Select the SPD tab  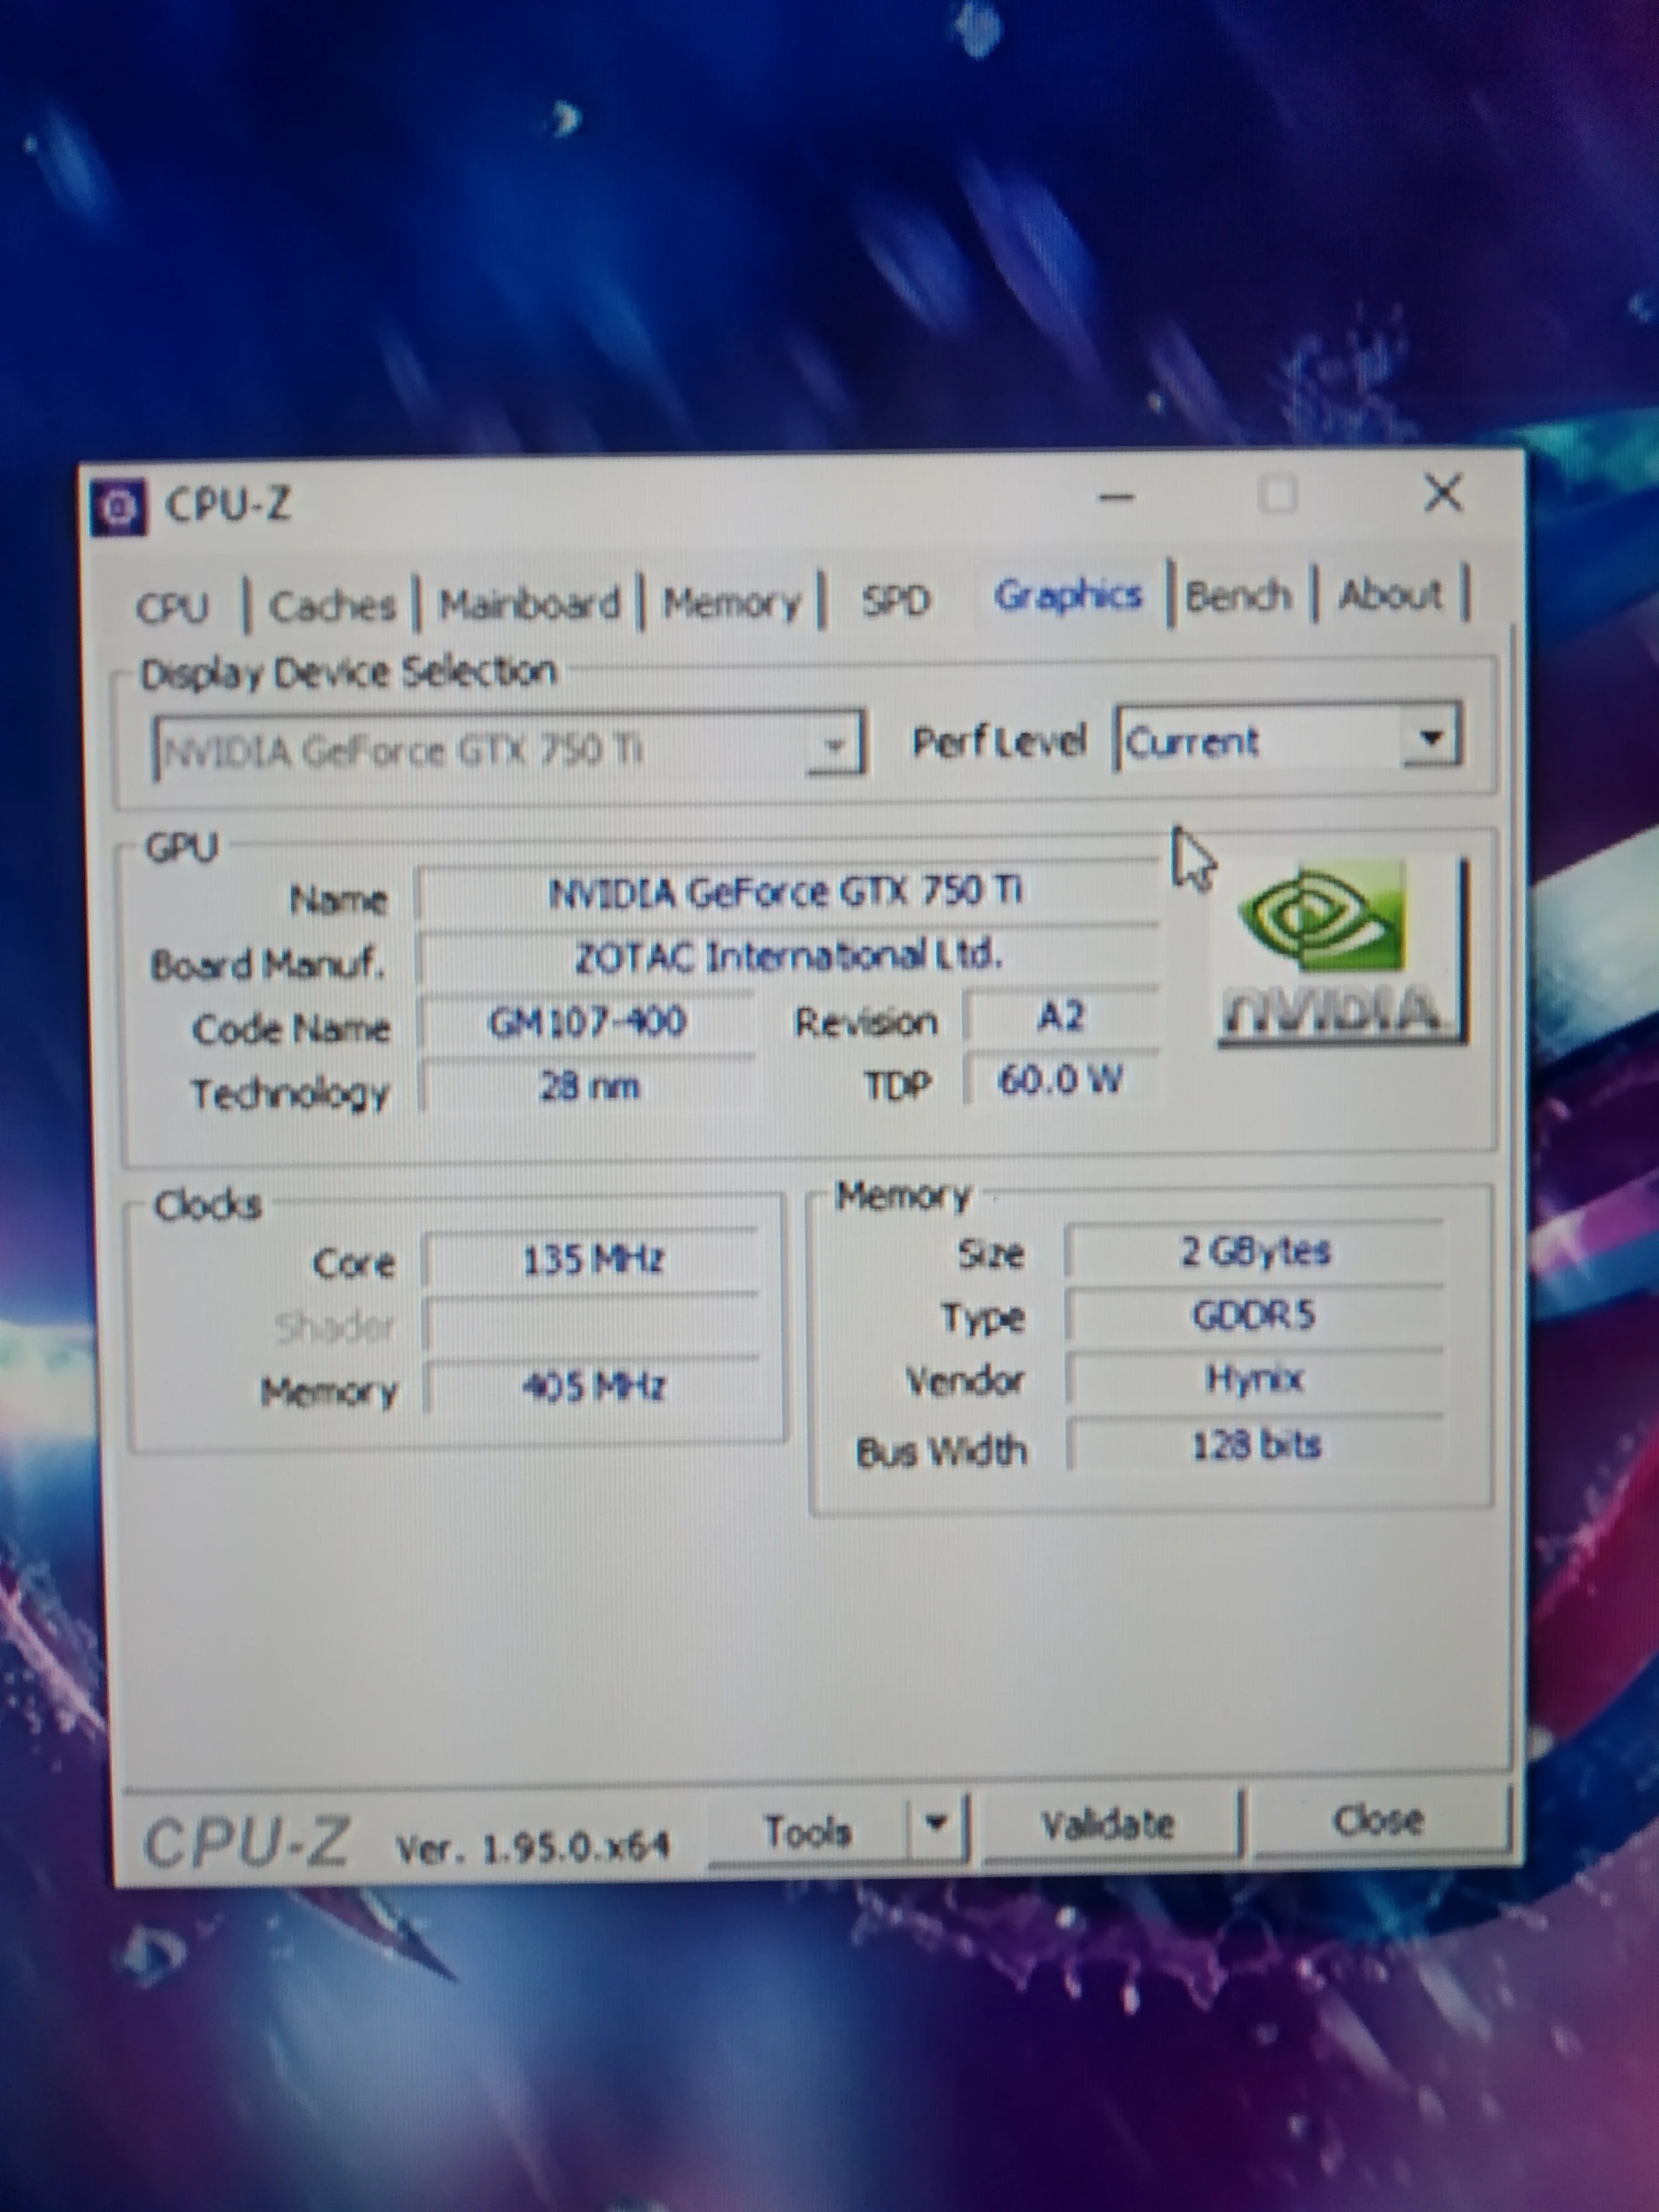click(x=896, y=600)
